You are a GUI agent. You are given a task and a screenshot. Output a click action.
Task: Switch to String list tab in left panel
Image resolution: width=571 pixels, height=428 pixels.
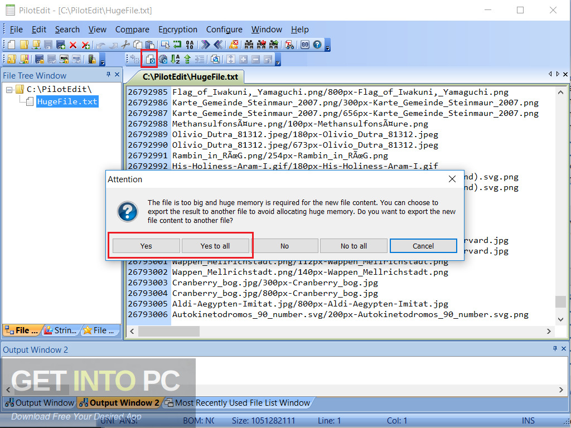click(x=60, y=330)
